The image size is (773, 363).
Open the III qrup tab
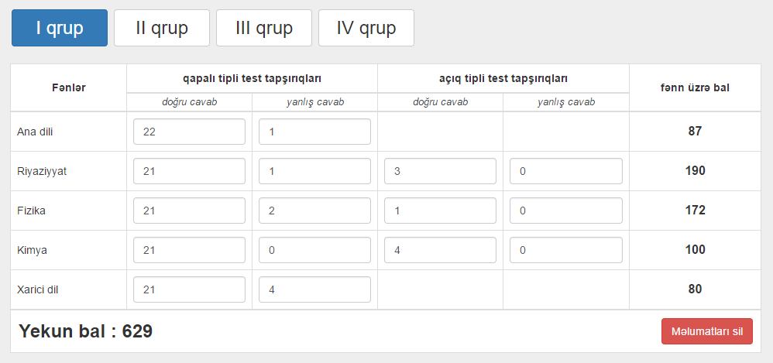[x=264, y=28]
